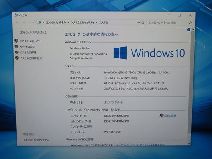
Task: Click システムとセキュリティ breadcrumb
Action: pyautogui.click(x=82, y=22)
